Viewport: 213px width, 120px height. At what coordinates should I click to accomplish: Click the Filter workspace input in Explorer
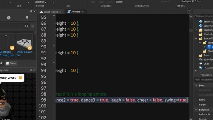(203, 16)
